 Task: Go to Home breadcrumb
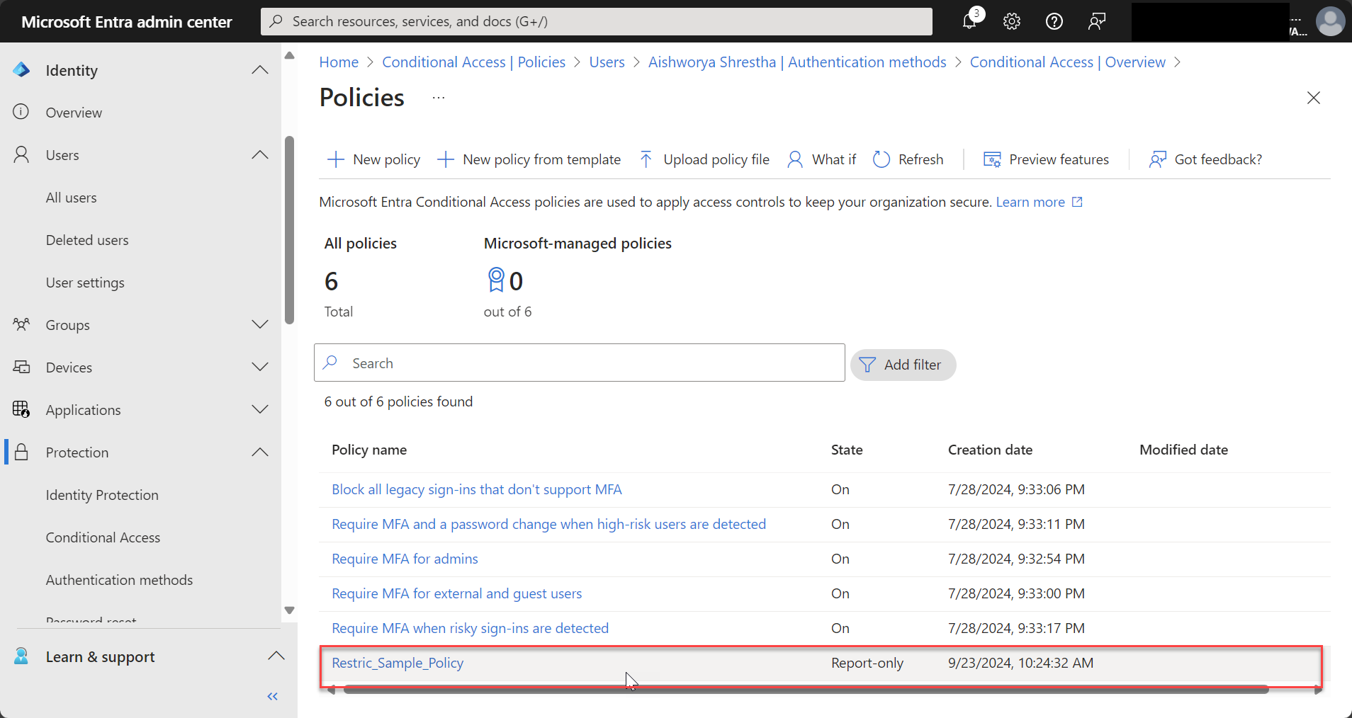click(339, 62)
